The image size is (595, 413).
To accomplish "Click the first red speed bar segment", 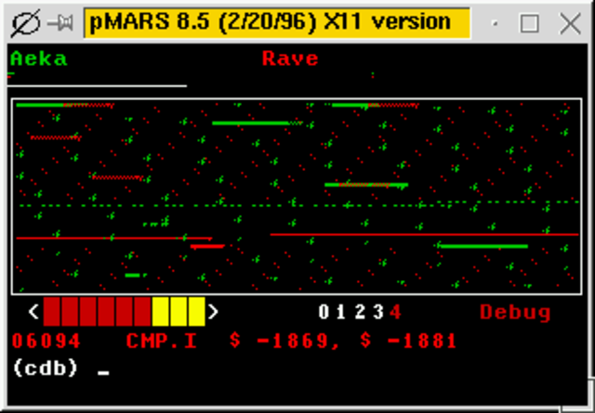I will point(52,312).
